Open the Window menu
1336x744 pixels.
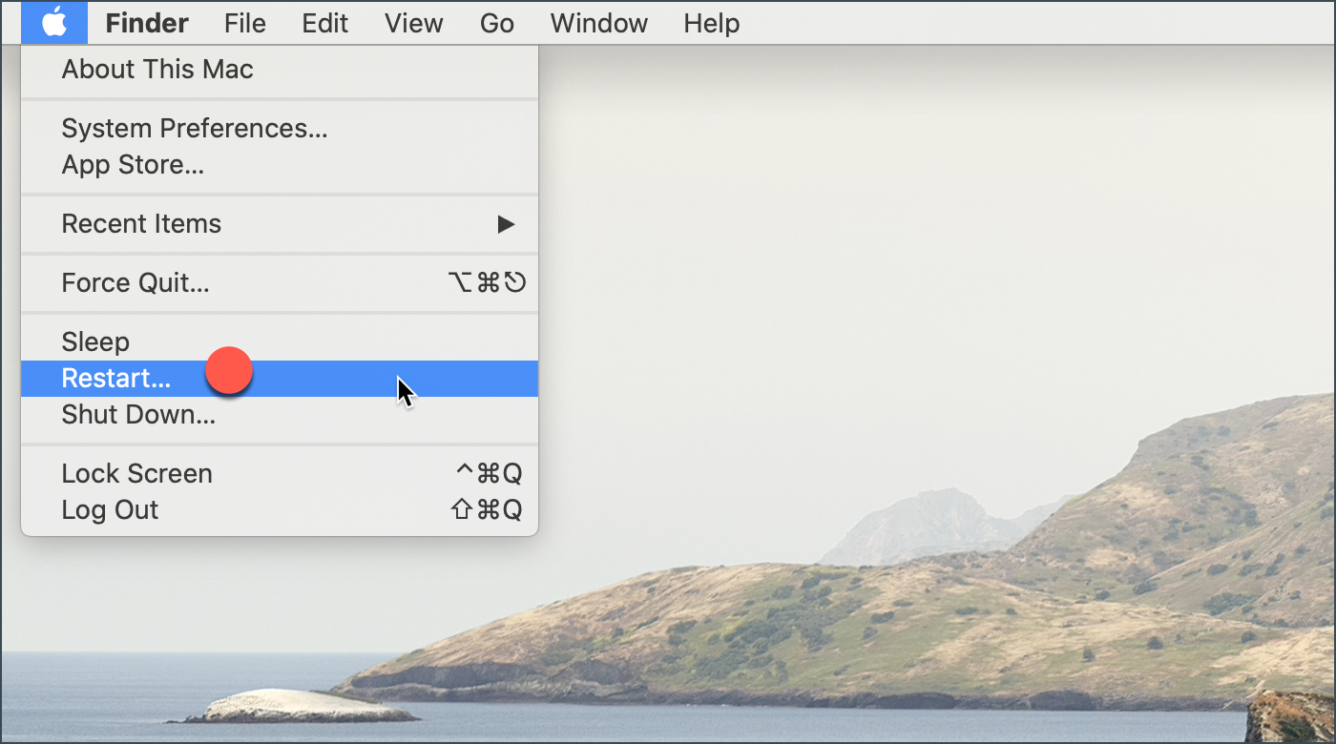[x=599, y=23]
